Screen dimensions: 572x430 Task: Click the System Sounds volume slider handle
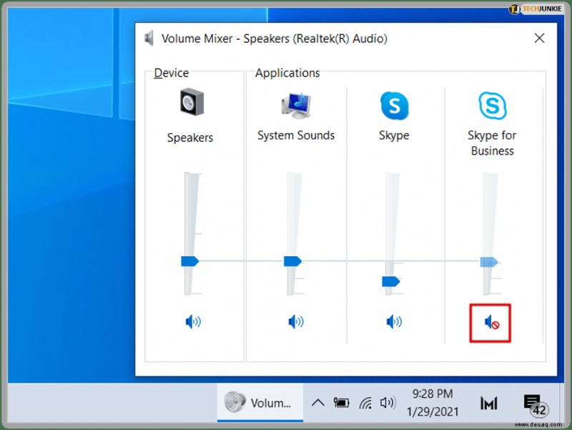coord(292,261)
